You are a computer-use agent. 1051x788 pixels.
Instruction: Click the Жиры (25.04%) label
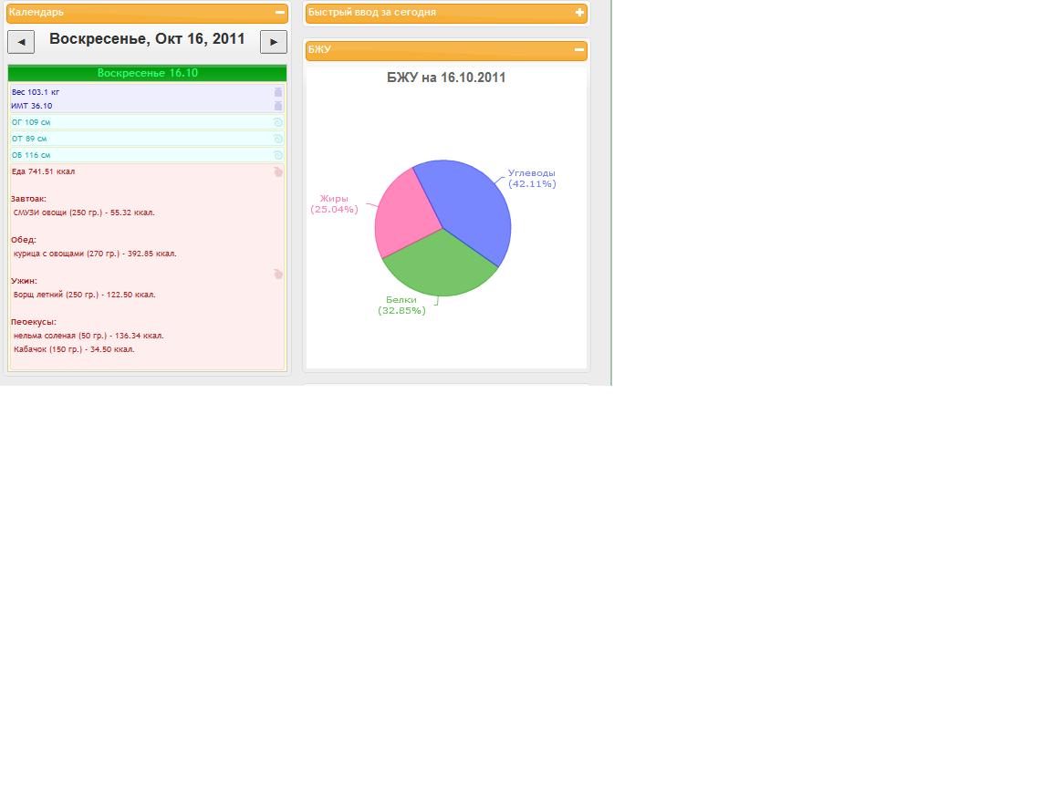click(334, 203)
